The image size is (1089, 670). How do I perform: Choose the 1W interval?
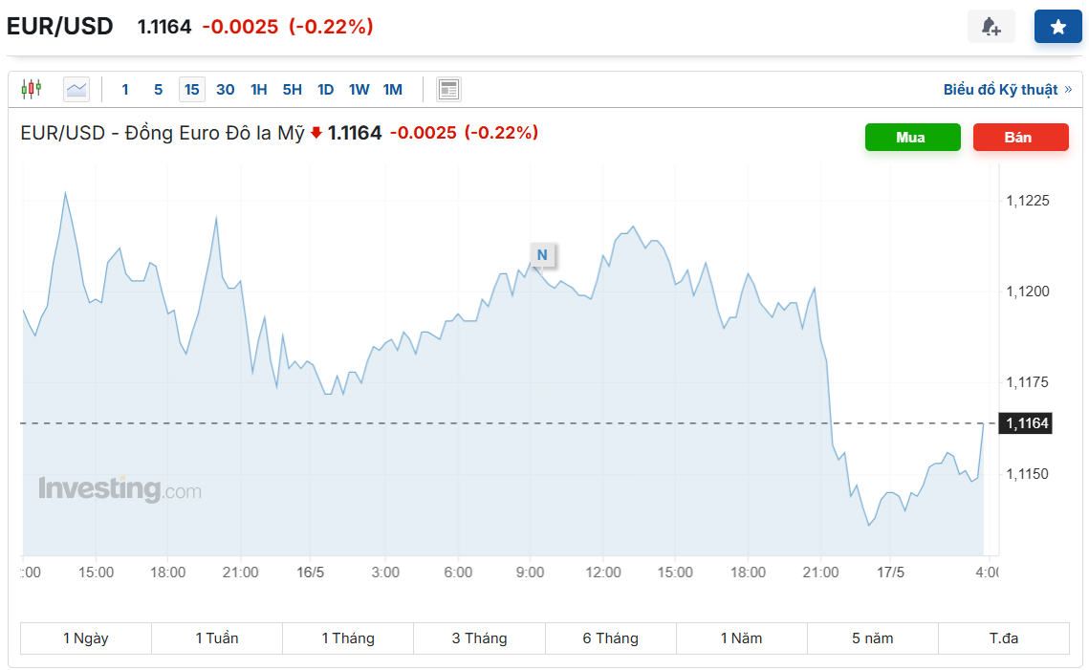tap(359, 90)
